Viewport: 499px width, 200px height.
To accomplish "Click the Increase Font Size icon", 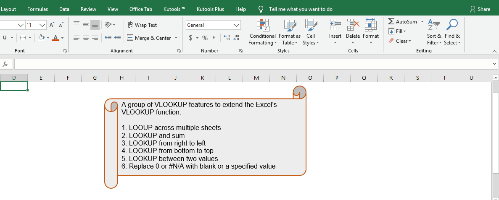I will pyautogui.click(x=52, y=25).
